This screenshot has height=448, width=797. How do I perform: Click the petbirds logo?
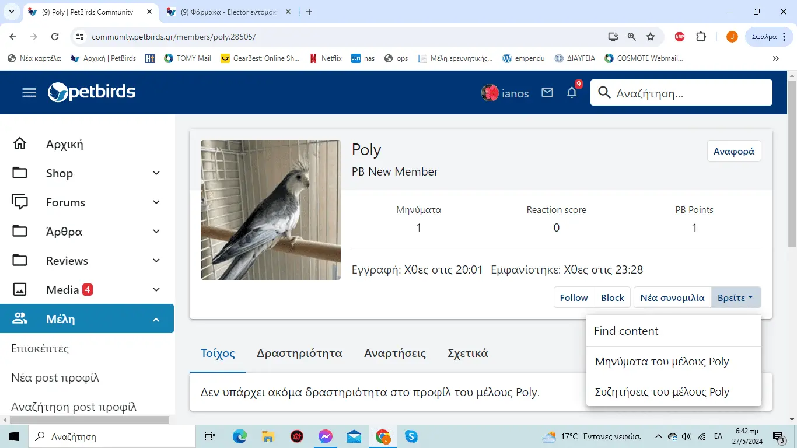(92, 92)
